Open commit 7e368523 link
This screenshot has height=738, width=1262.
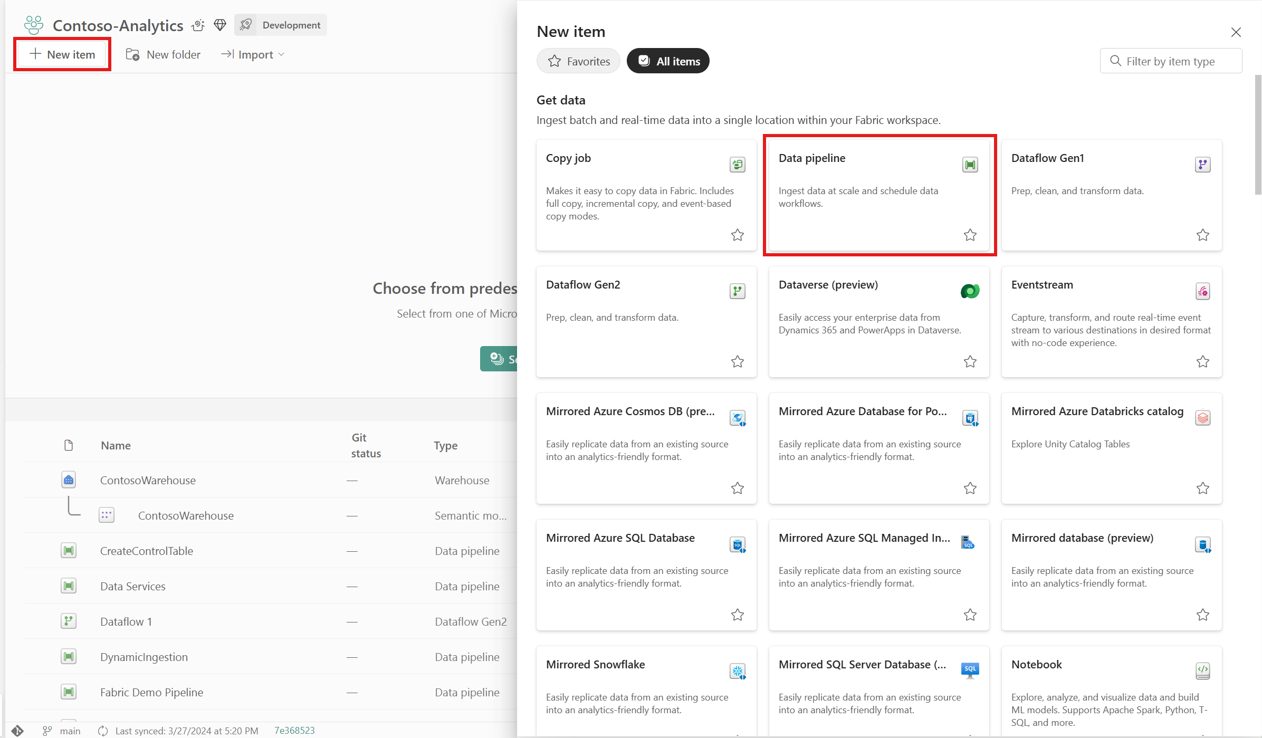[294, 731]
